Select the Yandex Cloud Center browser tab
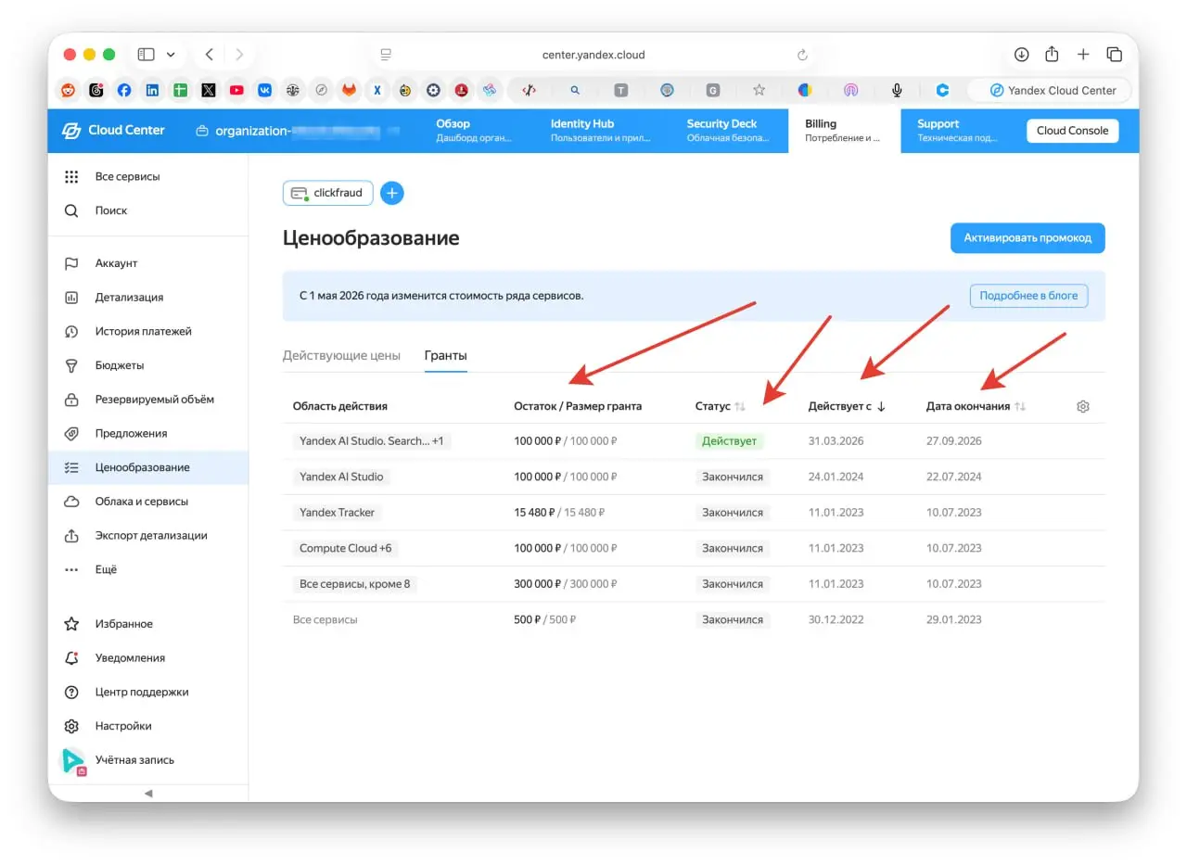Viewport: 1187px width, 865px height. 1049,90
